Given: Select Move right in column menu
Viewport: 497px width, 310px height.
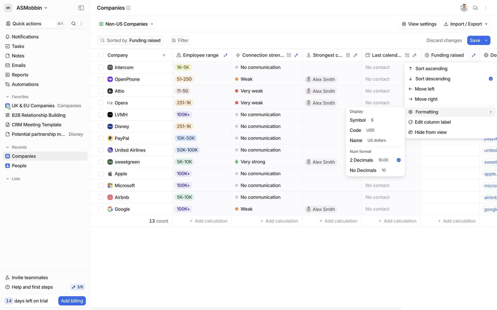Looking at the screenshot, I should 450,99.
